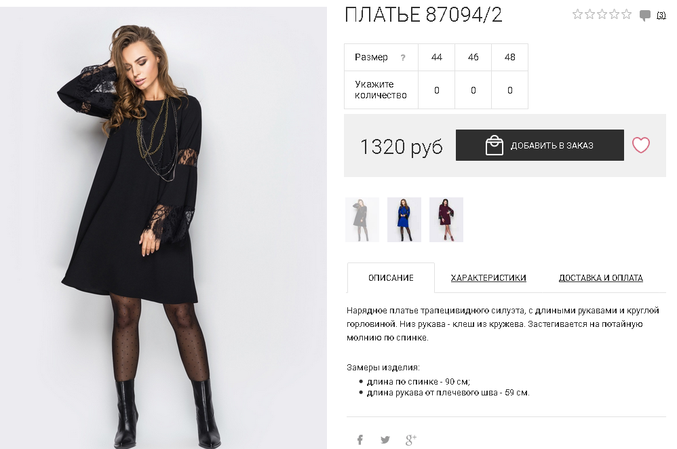Open the (3) reviews count link
This screenshot has height=449, width=677.
(x=661, y=16)
